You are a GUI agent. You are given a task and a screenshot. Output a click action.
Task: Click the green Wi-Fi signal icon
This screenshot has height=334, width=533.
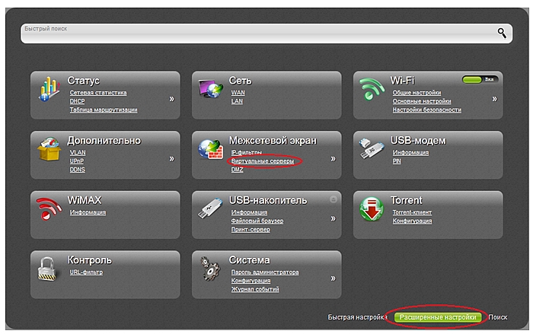(372, 91)
